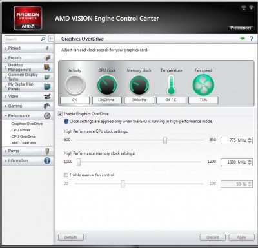Toggle Enable Graphics OverDrive checkbox
The image size is (258, 248).
coord(61,114)
